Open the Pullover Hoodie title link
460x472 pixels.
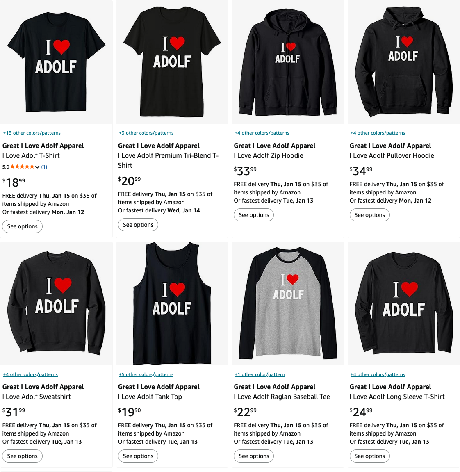point(392,155)
